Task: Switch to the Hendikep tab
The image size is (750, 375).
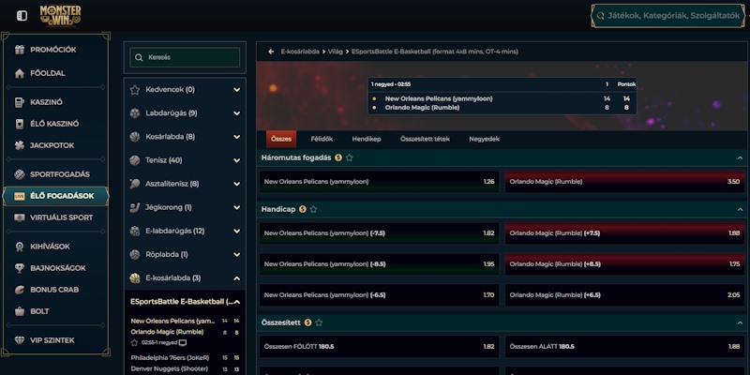Action: click(x=367, y=139)
